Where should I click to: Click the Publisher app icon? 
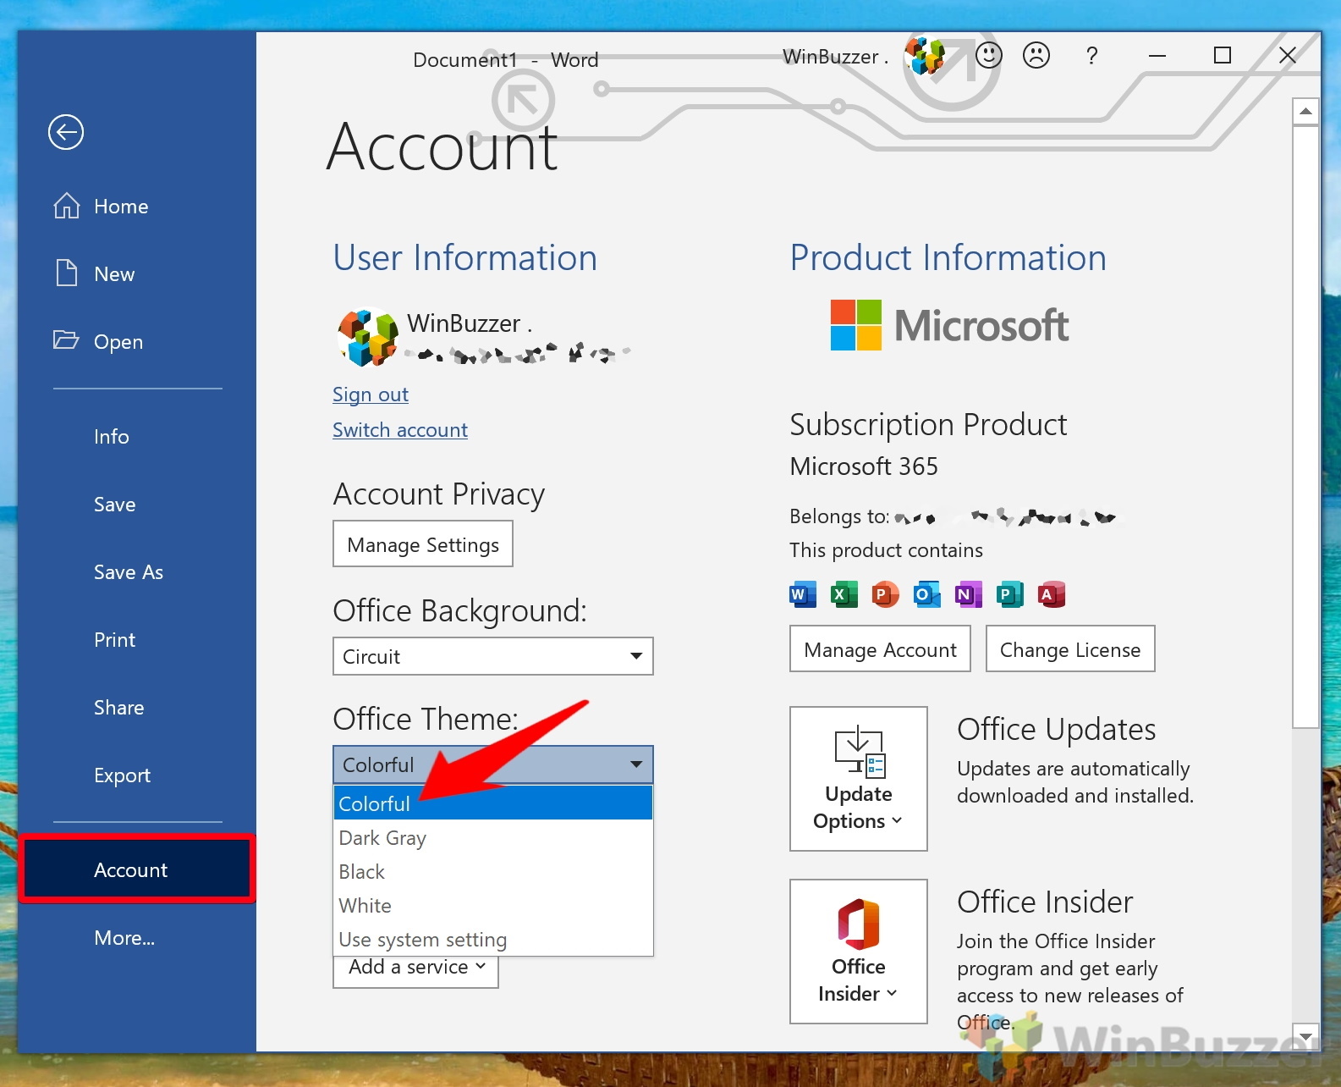[1009, 595]
